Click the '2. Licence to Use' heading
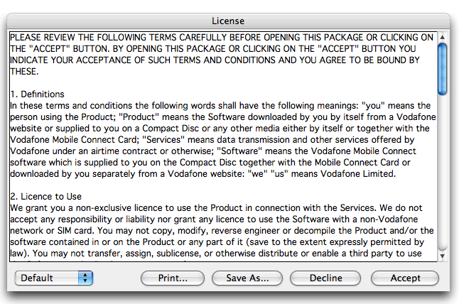 click(x=46, y=196)
